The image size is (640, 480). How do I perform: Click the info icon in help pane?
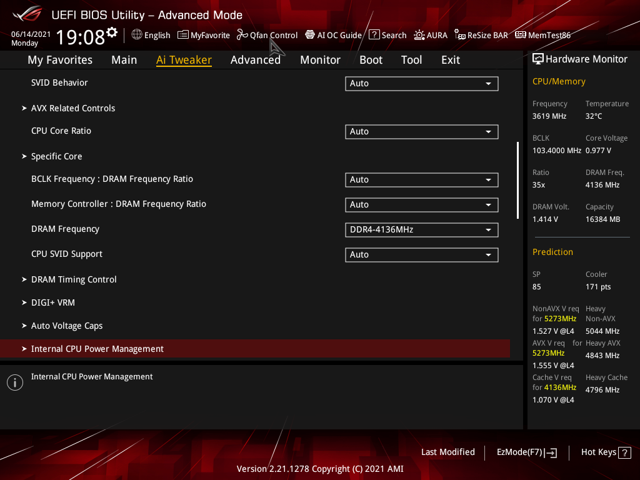15,382
